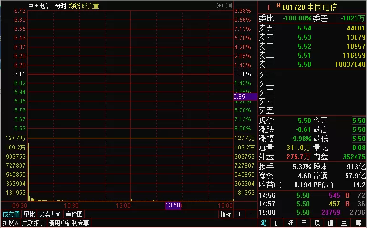Open the 筹 chip distribution tab
The image size is (367, 228).
[x=357, y=223]
